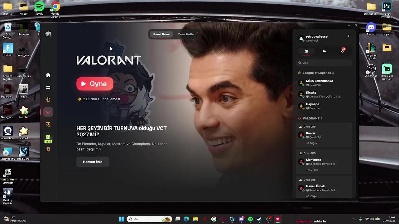The height and width of the screenshot is (224, 399).
Task: Open Streamlabs Desktop shortcut
Action: [387, 72]
